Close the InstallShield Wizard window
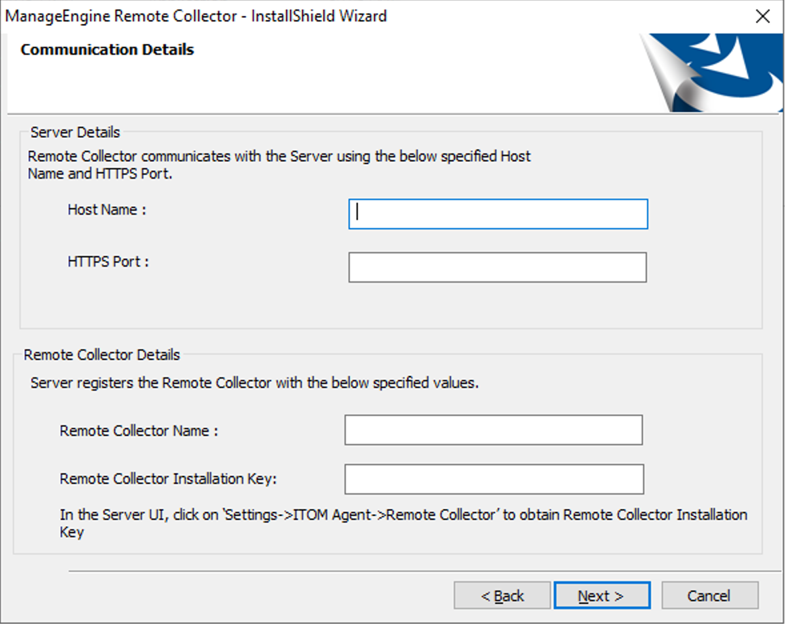This screenshot has height=624, width=785. pos(762,16)
